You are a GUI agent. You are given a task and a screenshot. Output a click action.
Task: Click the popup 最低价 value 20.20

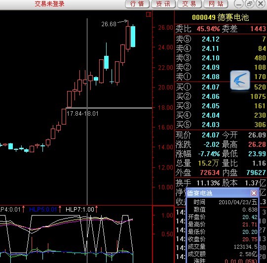250,232
